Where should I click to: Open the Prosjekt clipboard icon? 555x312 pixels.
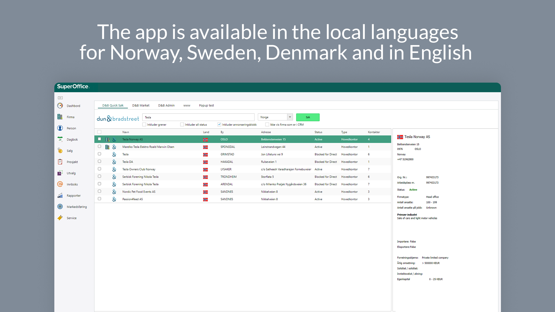tap(60, 162)
